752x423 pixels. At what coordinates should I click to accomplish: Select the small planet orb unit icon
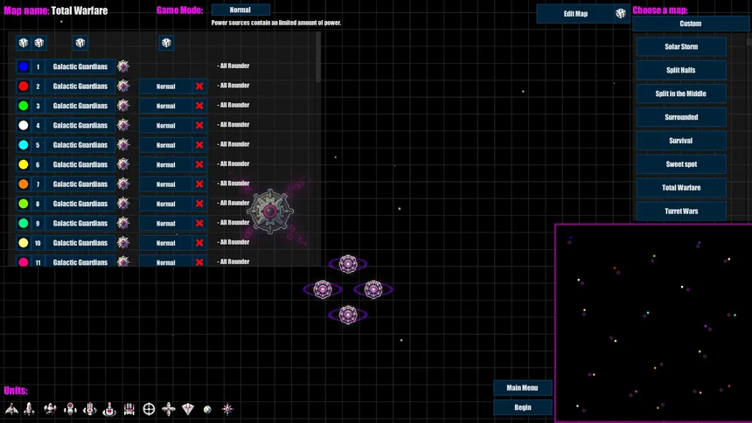207,409
